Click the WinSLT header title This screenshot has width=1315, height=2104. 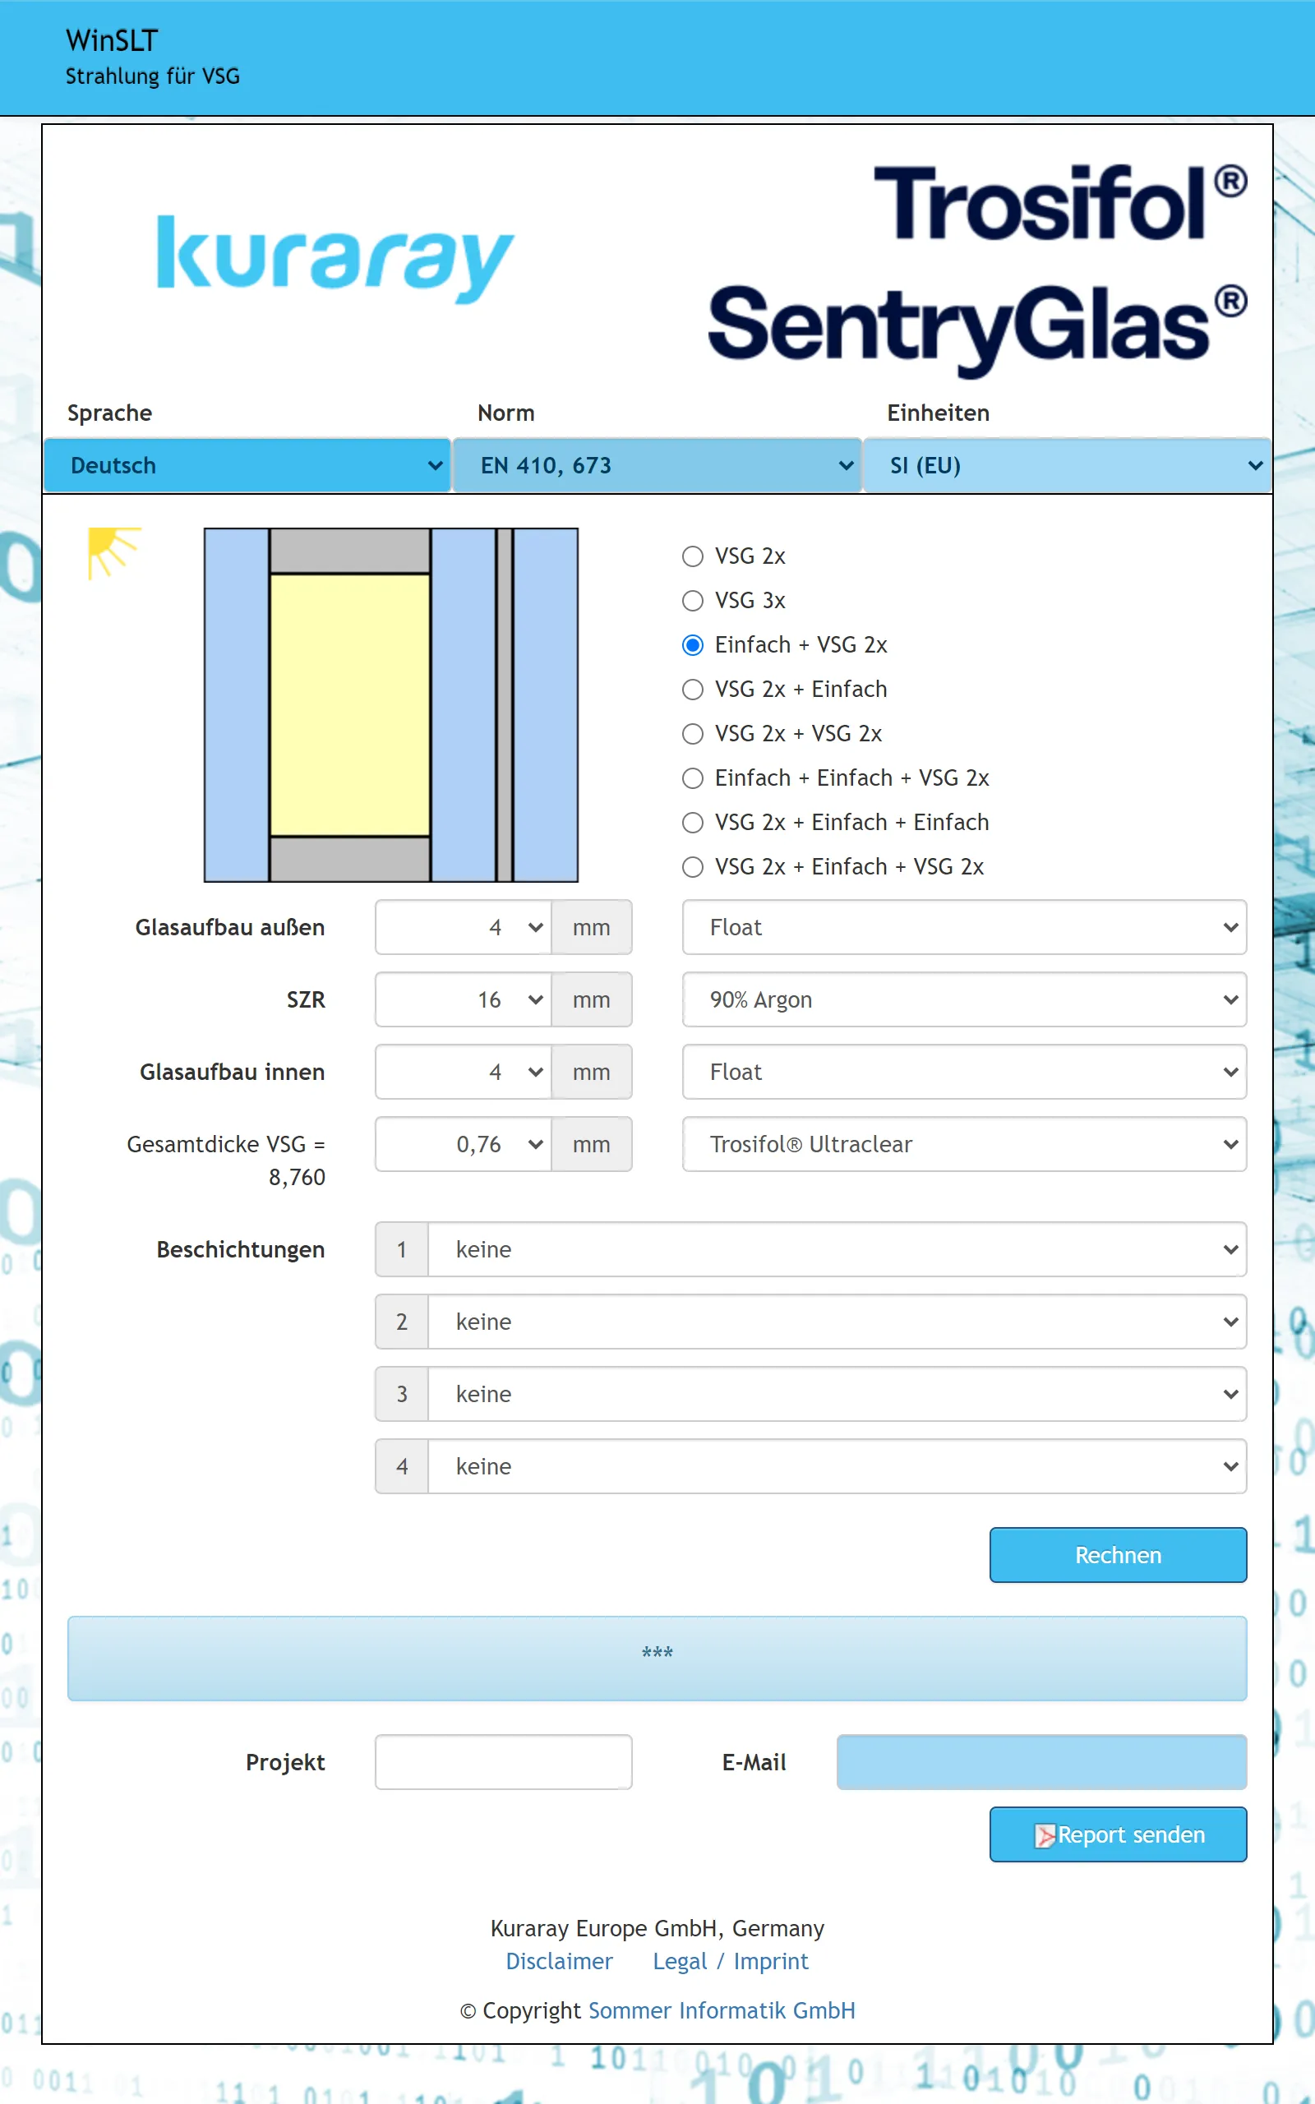point(113,40)
